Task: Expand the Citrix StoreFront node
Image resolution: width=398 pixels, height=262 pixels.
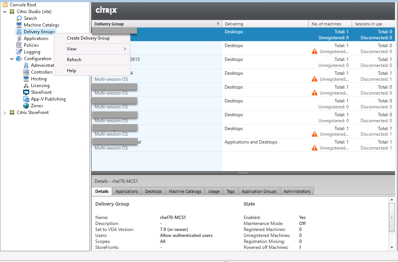Action: coord(5,112)
